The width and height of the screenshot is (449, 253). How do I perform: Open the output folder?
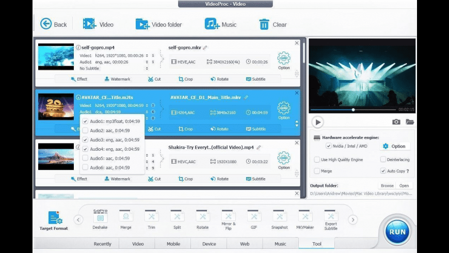[x=404, y=186]
